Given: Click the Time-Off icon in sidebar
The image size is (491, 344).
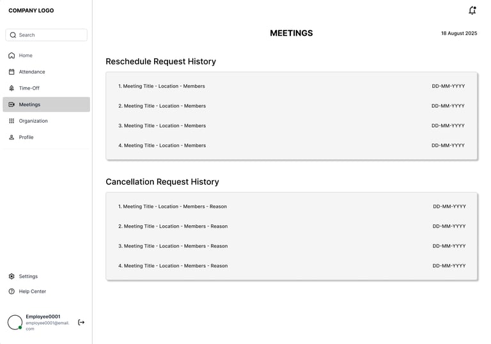Looking at the screenshot, I should point(12,88).
